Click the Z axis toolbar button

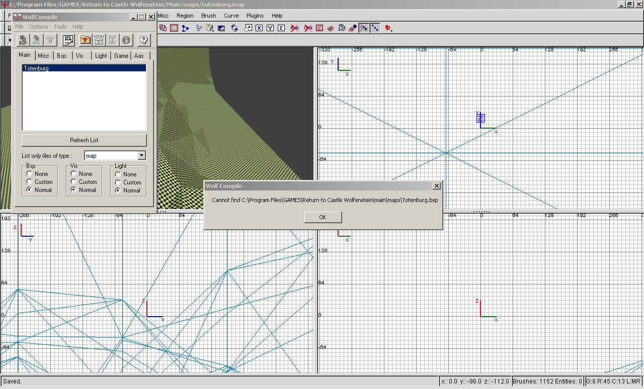tap(281, 28)
